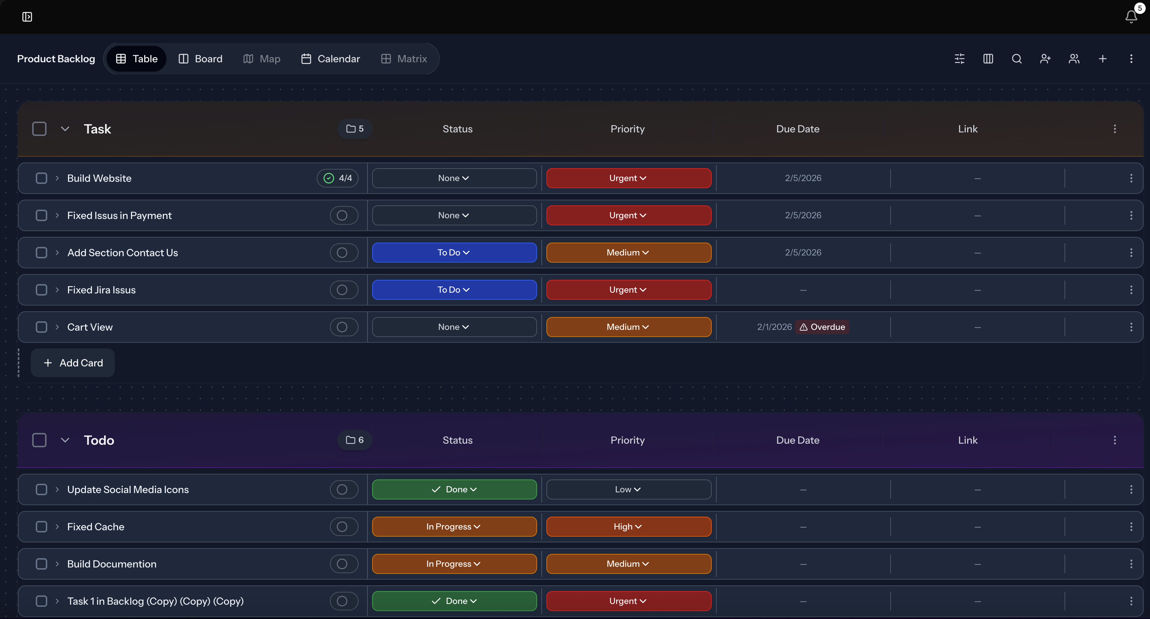Image resolution: width=1150 pixels, height=619 pixels.
Task: Click the Overdue badge on Cart View
Action: tap(822, 327)
